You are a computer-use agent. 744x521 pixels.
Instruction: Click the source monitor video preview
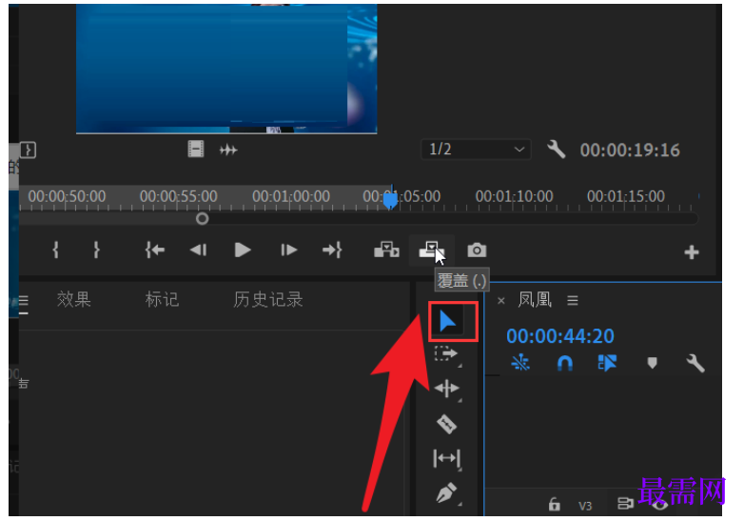point(226,69)
